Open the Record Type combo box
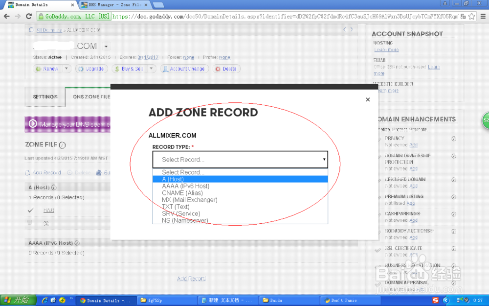Screen dimensions: 489x306 point(240,160)
